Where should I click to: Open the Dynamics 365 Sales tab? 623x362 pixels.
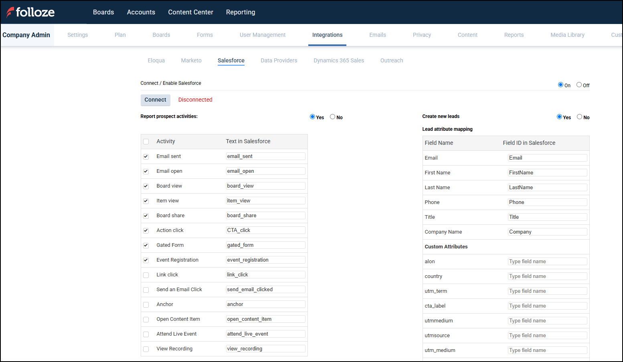(339, 60)
